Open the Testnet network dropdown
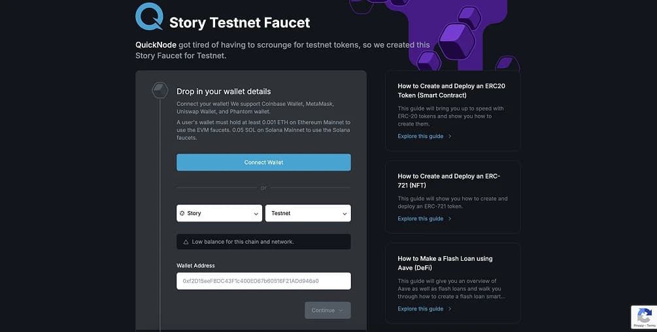 pos(307,213)
